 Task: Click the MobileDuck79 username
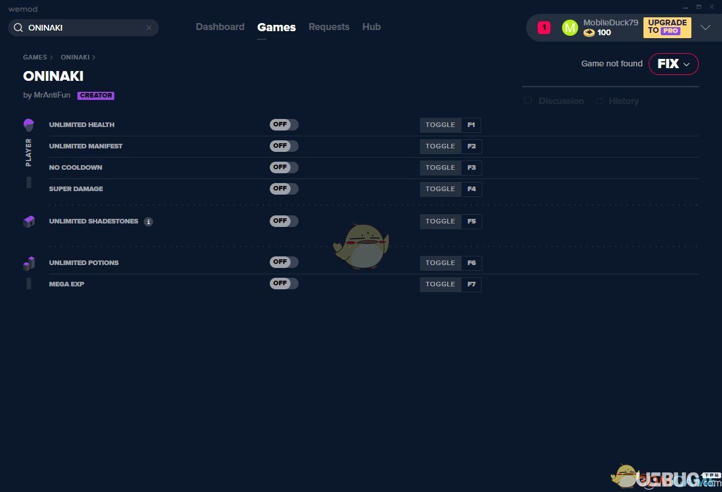[x=611, y=23]
